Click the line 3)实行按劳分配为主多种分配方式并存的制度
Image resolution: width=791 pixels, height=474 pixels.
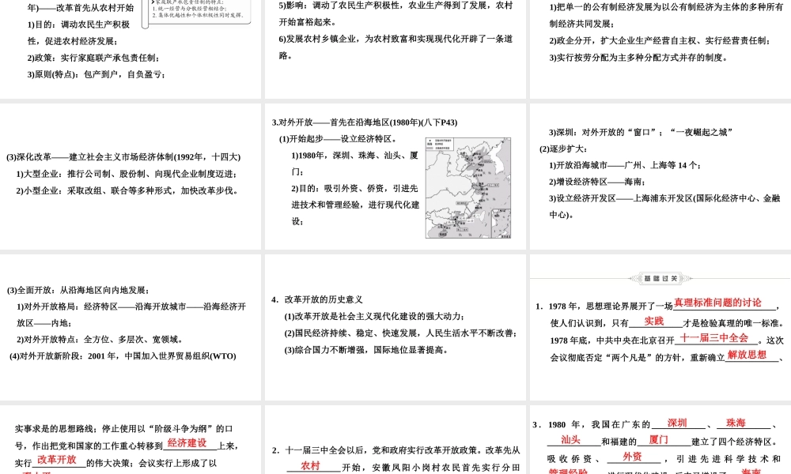pyautogui.click(x=638, y=58)
